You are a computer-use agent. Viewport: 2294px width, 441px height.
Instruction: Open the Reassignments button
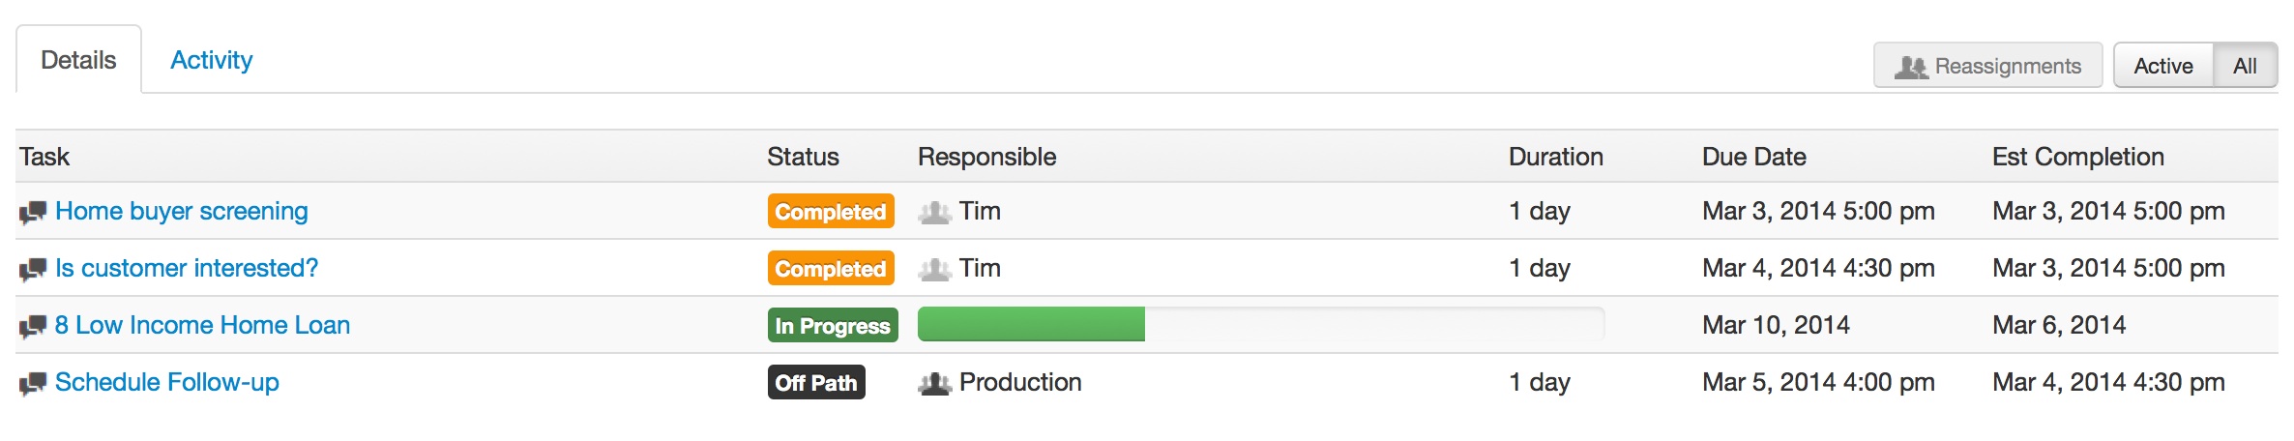[1987, 66]
